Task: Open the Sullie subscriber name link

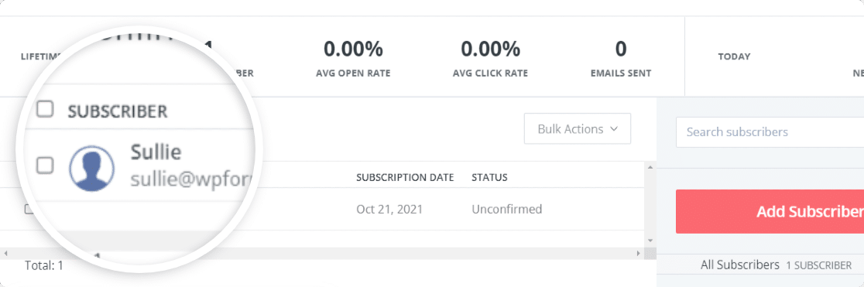Action: pyautogui.click(x=156, y=152)
